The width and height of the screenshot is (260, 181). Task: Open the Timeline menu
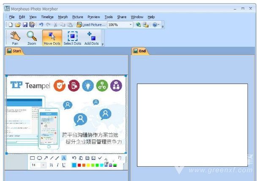tap(47, 17)
